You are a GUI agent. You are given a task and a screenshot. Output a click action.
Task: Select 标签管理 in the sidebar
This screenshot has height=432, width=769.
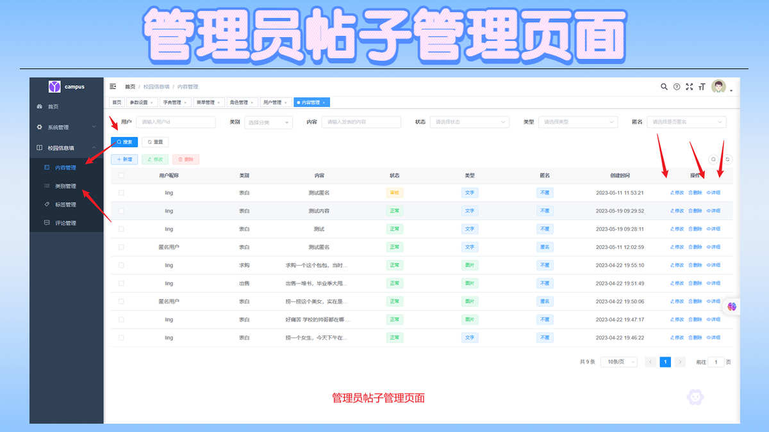(x=67, y=205)
